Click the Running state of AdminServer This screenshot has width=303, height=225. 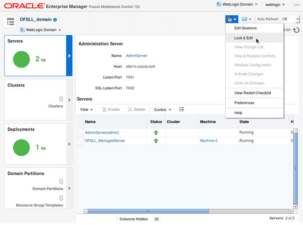click(246, 132)
